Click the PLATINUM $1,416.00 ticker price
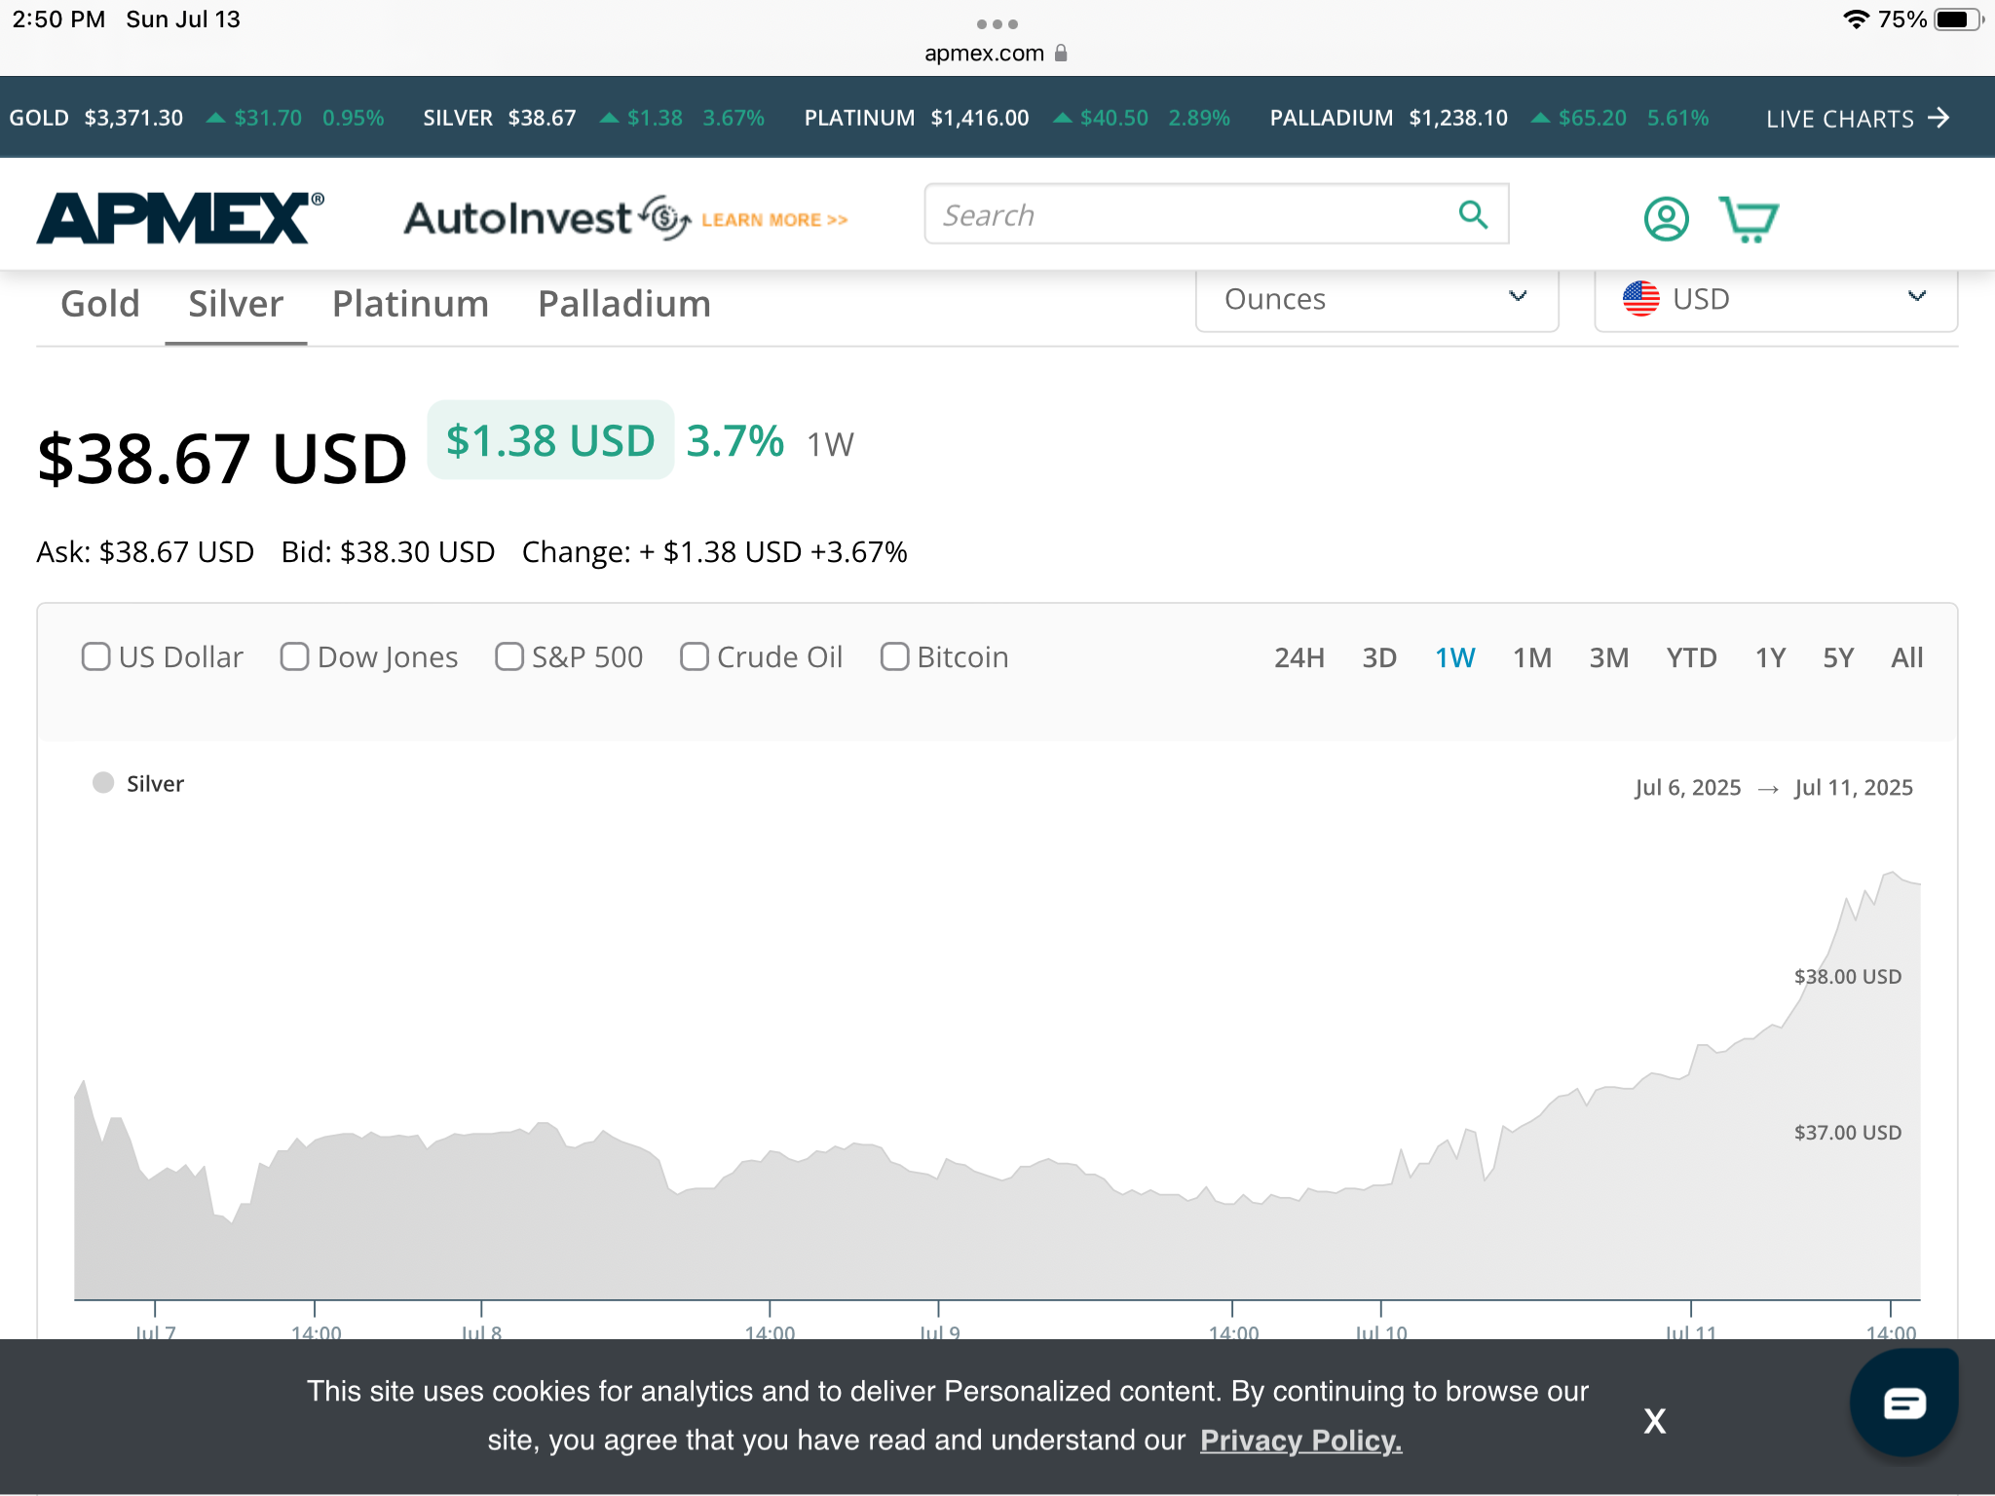 980,118
